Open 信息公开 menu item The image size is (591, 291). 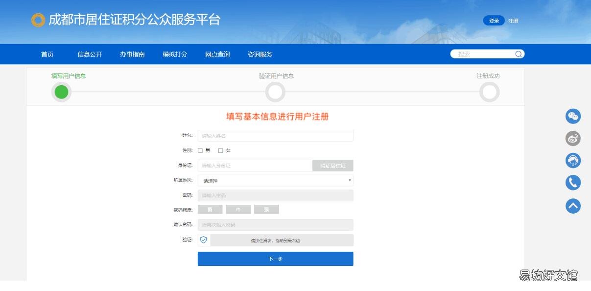[x=90, y=54]
